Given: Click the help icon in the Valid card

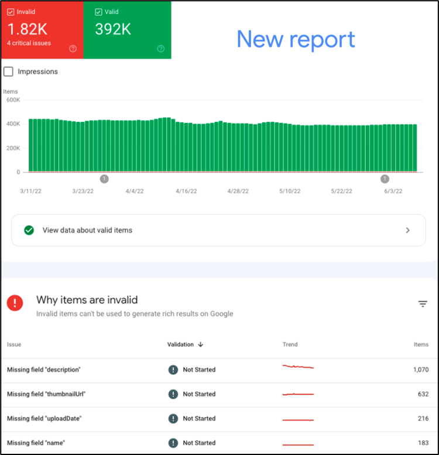Looking at the screenshot, I should click(160, 49).
